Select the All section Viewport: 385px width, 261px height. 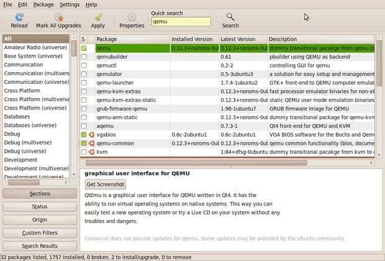(36, 39)
